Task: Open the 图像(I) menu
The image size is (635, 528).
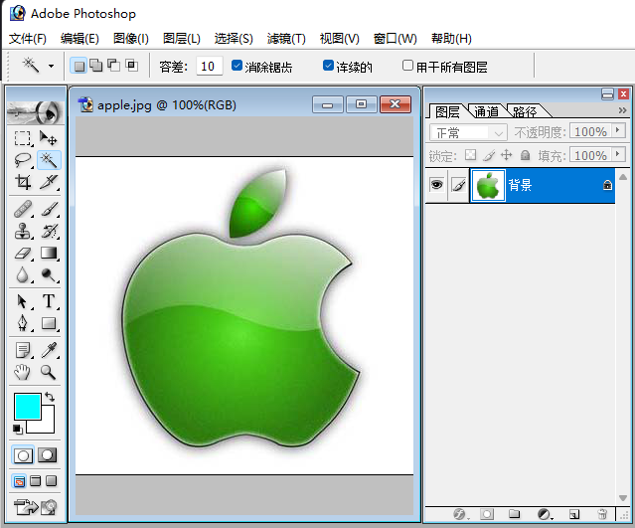Action: (131, 39)
